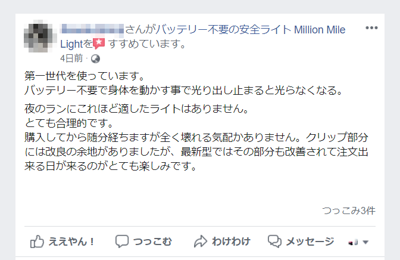Click the share arrow icon
Image resolution: width=400 pixels, height=260 pixels.
201,241
